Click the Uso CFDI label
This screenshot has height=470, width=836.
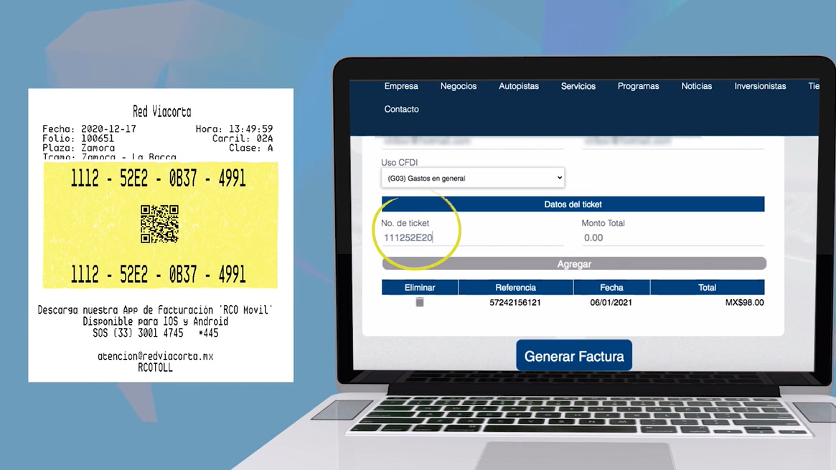tap(399, 163)
